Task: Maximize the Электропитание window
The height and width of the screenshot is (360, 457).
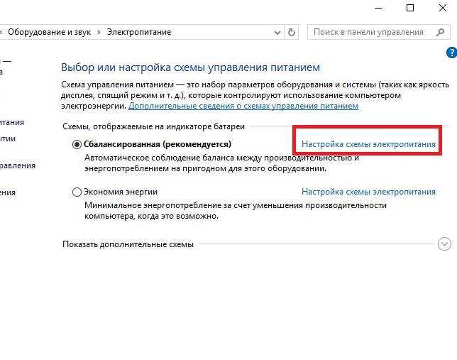Action: pyautogui.click(x=410, y=8)
